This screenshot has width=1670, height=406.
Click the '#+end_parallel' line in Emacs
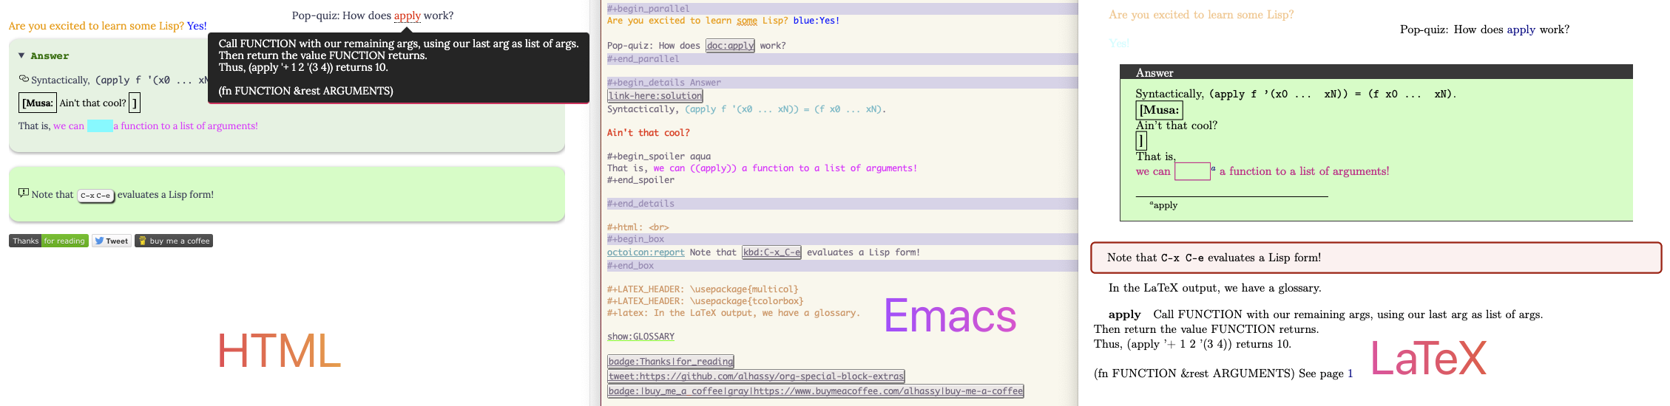[842, 59]
